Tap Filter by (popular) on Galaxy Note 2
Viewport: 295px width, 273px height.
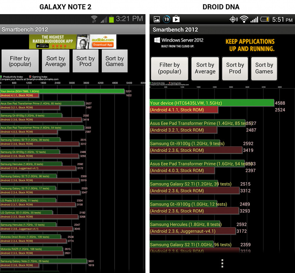[20, 61]
